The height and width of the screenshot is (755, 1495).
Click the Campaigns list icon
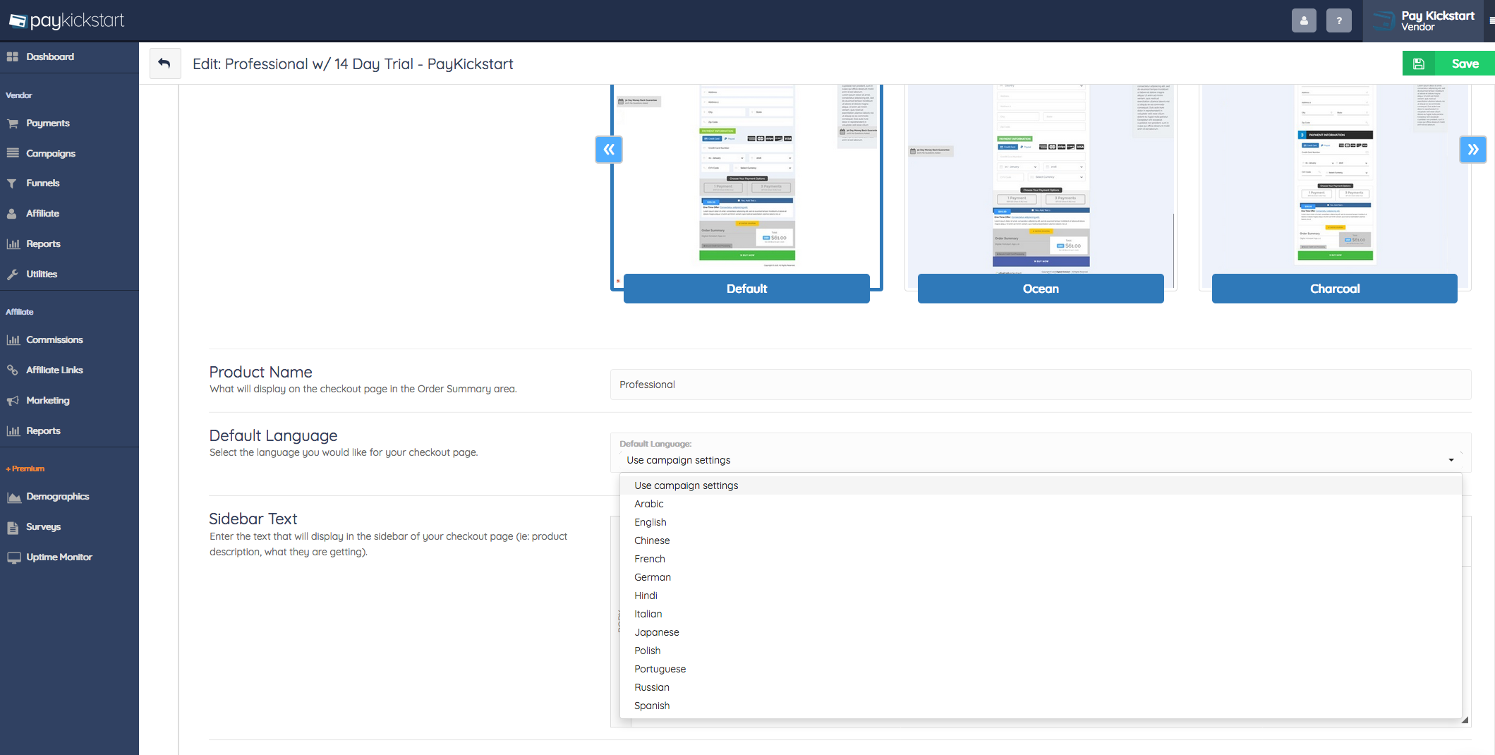(x=13, y=153)
